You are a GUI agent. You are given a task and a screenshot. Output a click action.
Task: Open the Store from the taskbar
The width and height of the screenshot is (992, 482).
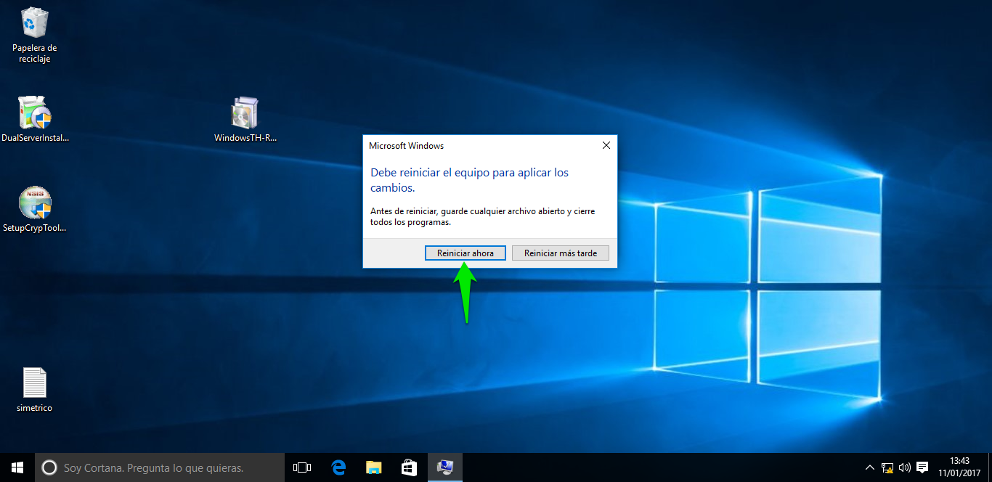[x=410, y=467]
